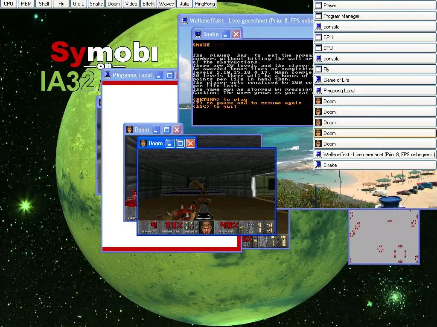
Task: Maximize the back Doom window
Action: click(x=167, y=129)
